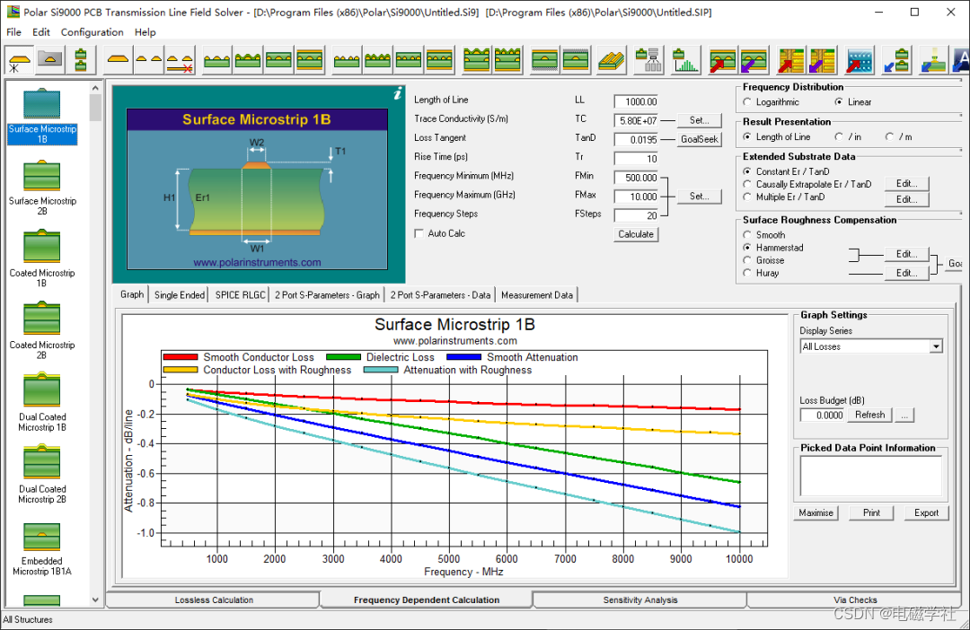970x630 pixels.
Task: Click the structure with hierarchy boxes icon
Action: click(x=649, y=61)
